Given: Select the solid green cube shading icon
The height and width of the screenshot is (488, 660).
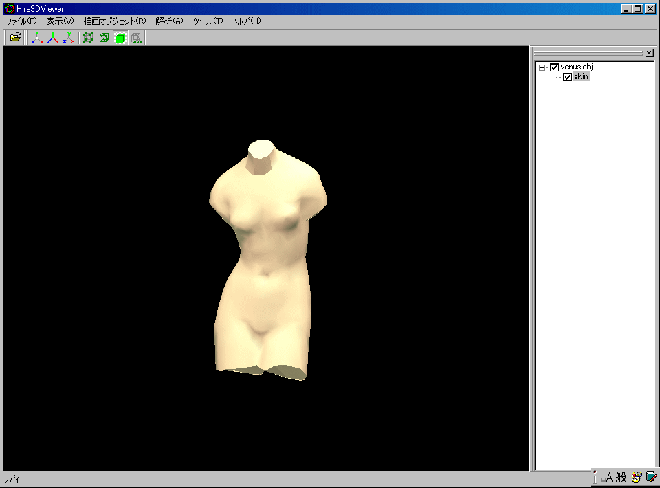Looking at the screenshot, I should point(120,38).
